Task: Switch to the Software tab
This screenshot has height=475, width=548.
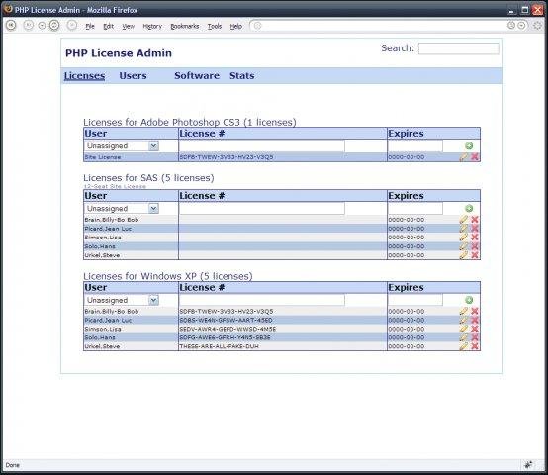Action: [x=197, y=76]
